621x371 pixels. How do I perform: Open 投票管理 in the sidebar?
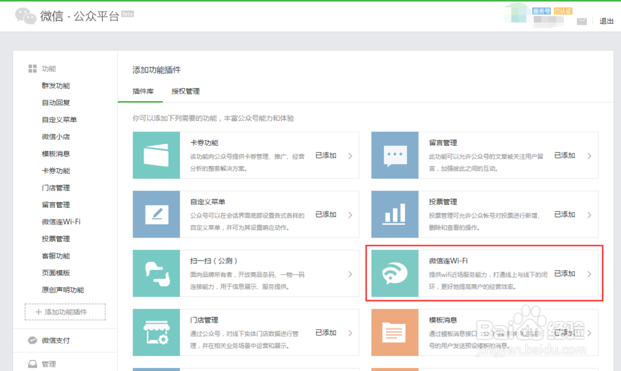(56, 239)
